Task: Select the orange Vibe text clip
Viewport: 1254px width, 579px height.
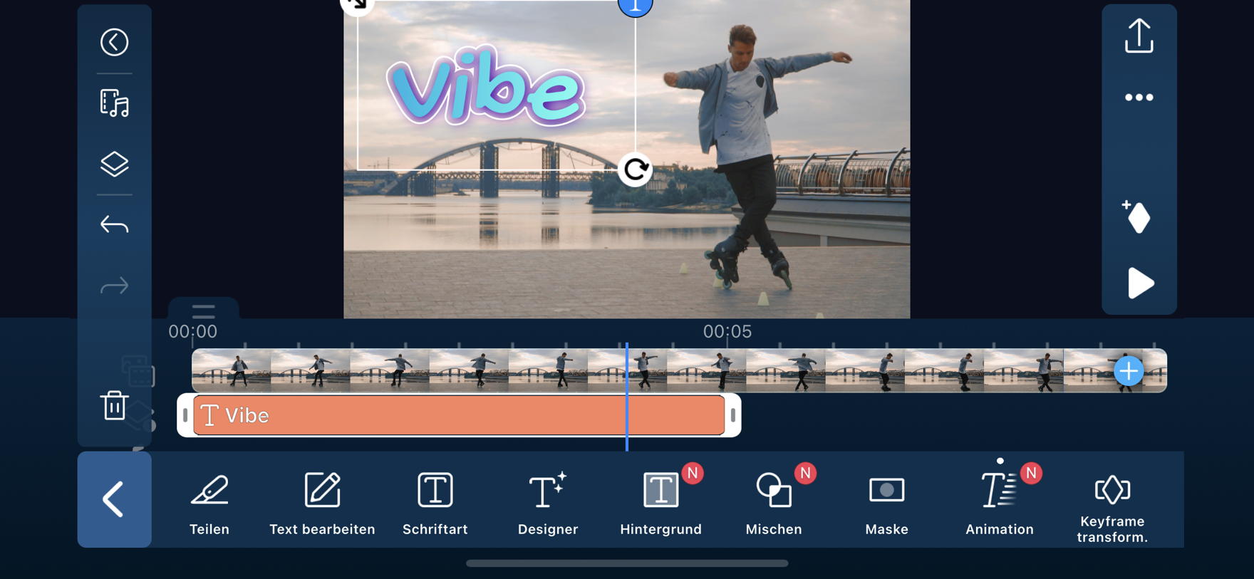Action: tap(459, 415)
